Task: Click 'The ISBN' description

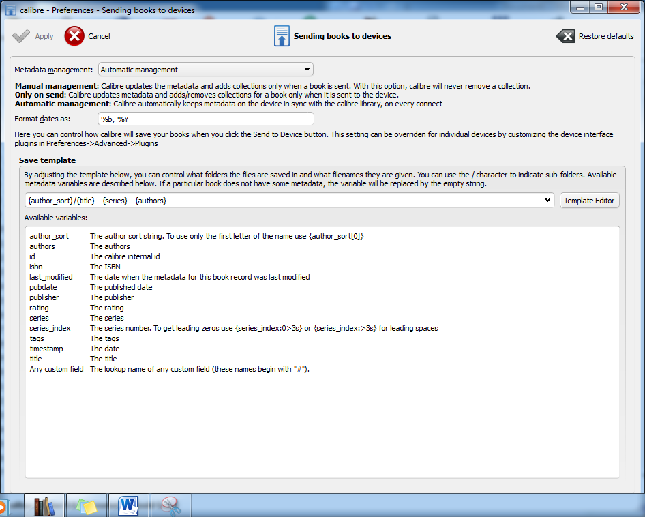Action: (x=105, y=267)
